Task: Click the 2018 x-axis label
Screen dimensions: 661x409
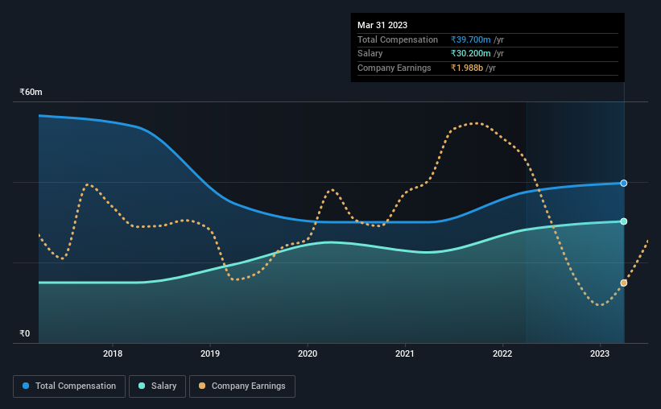Action: [113, 353]
